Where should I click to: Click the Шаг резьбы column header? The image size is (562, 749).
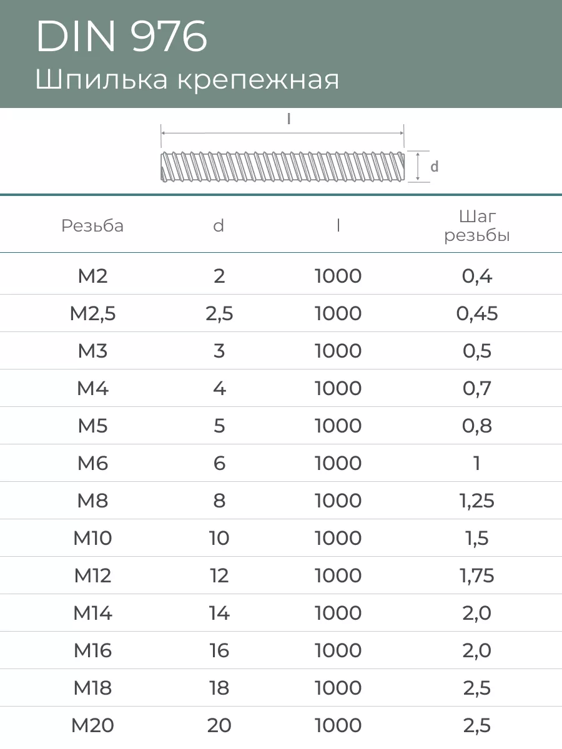477,226
